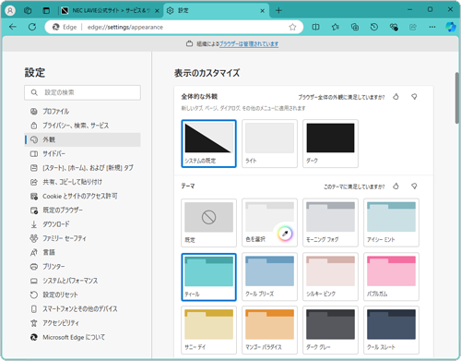Open Microsoft Edge について section
The image size is (461, 361).
coord(82,337)
